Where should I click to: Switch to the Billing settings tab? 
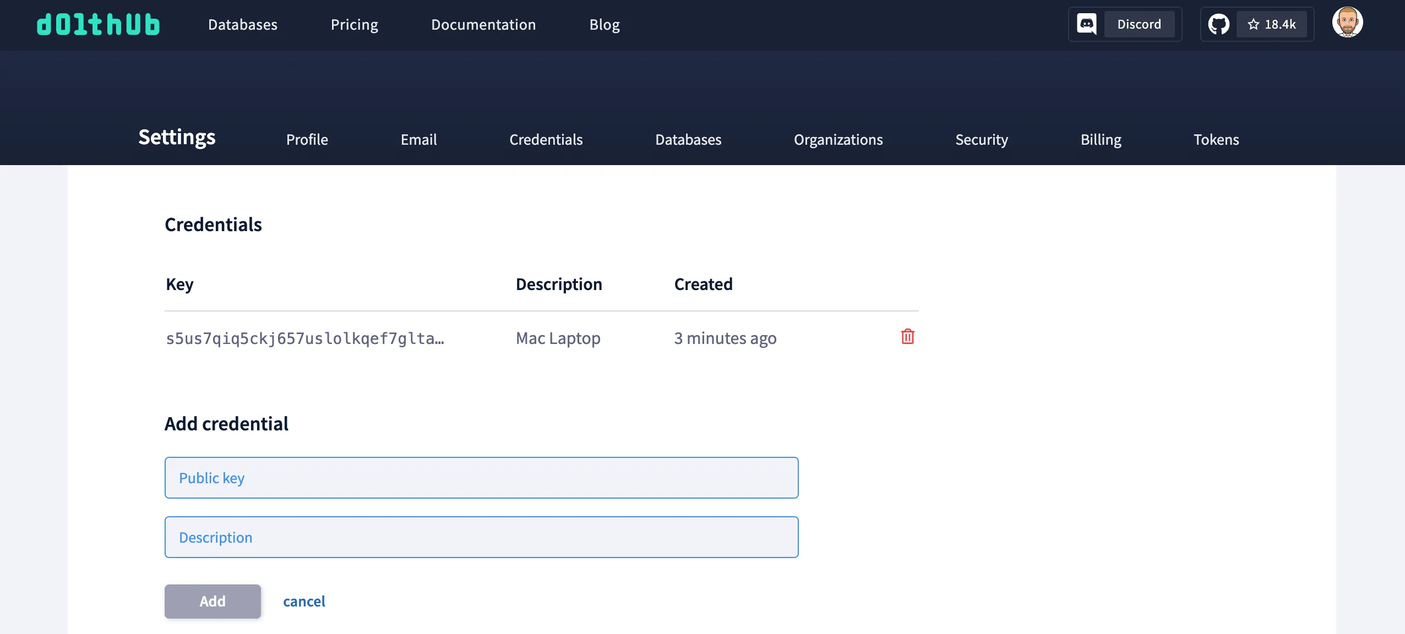click(1100, 140)
